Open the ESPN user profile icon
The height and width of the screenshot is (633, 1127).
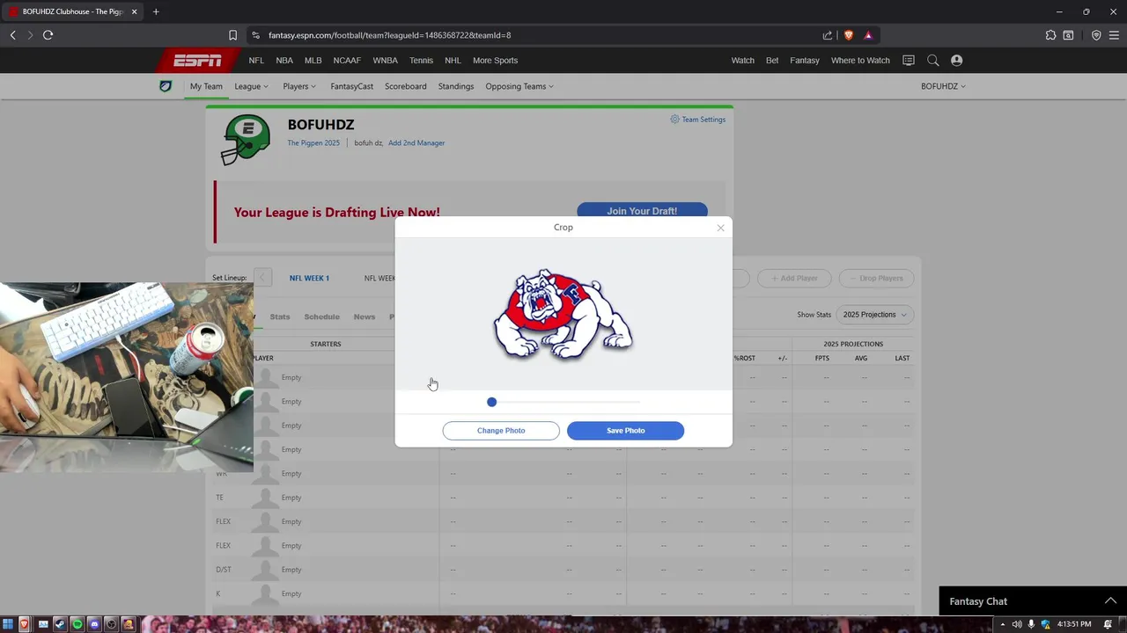click(957, 61)
